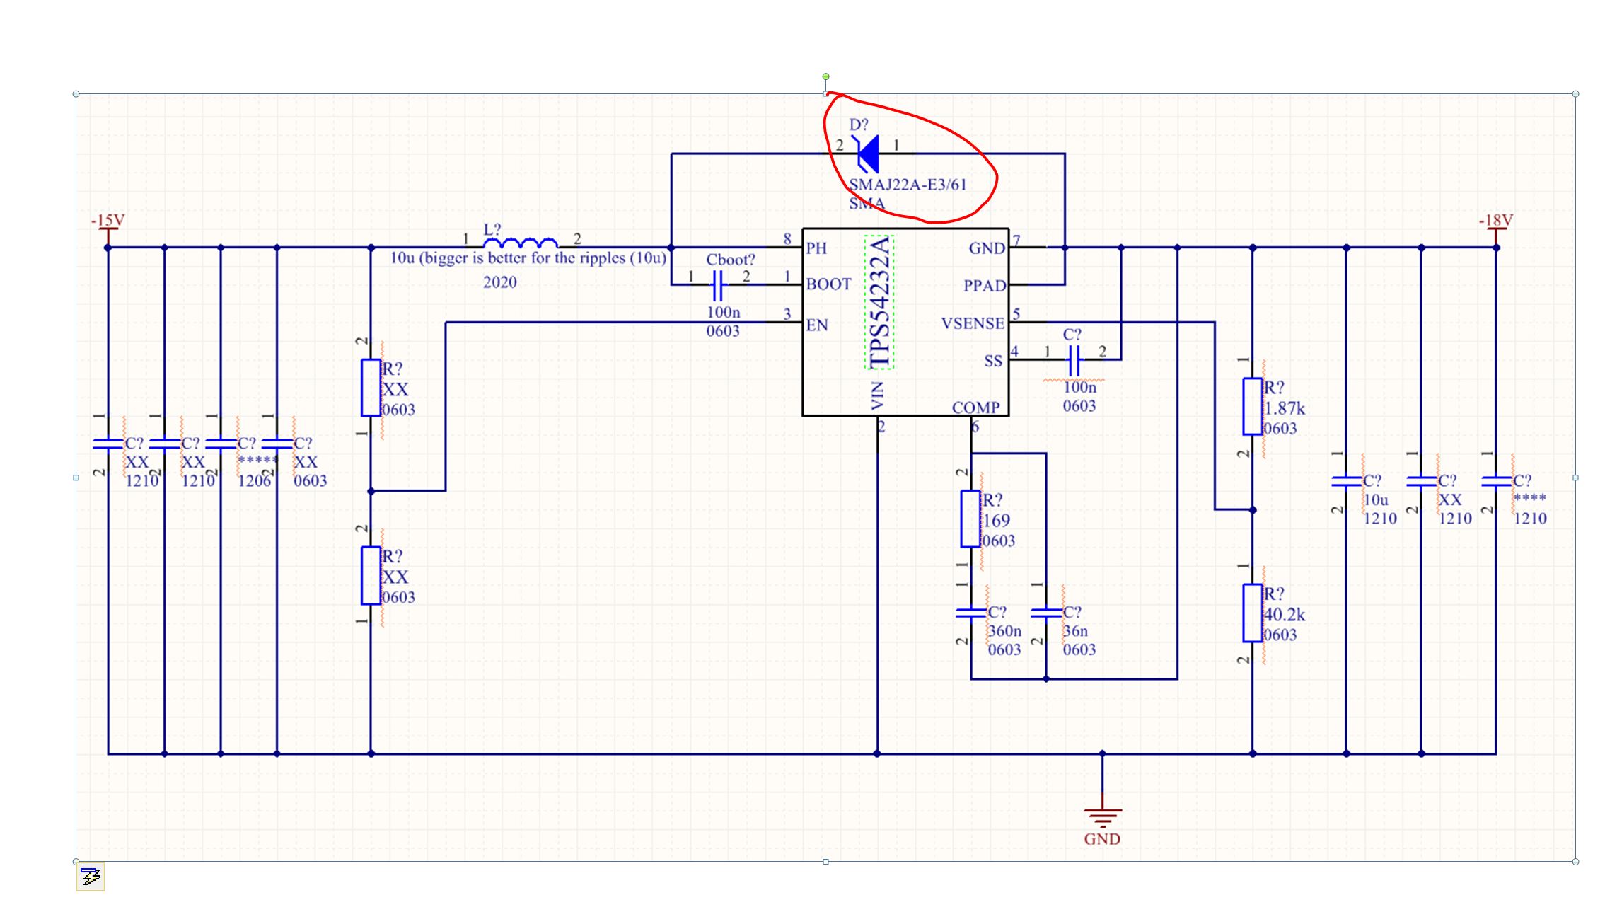Screen dimensions: 1617x907
Task: Click the Cboot capacitor symbol
Action: tap(717, 285)
